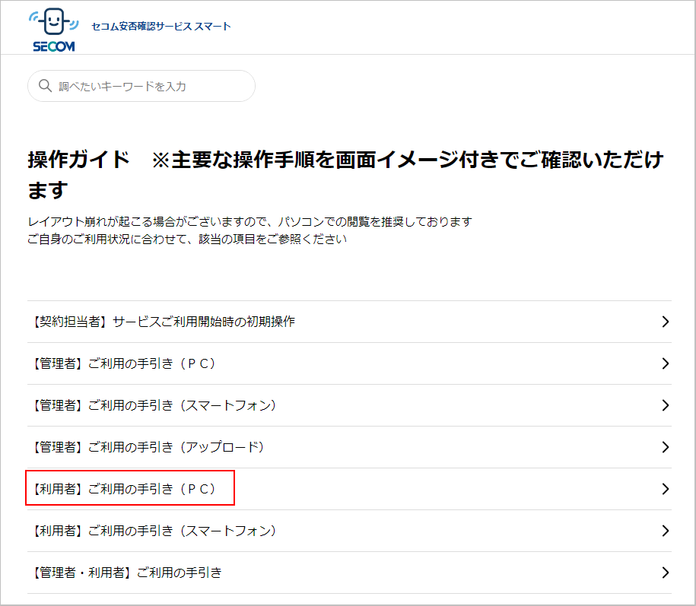Click the search magnifier icon
This screenshot has height=606, width=696.
pyautogui.click(x=45, y=86)
